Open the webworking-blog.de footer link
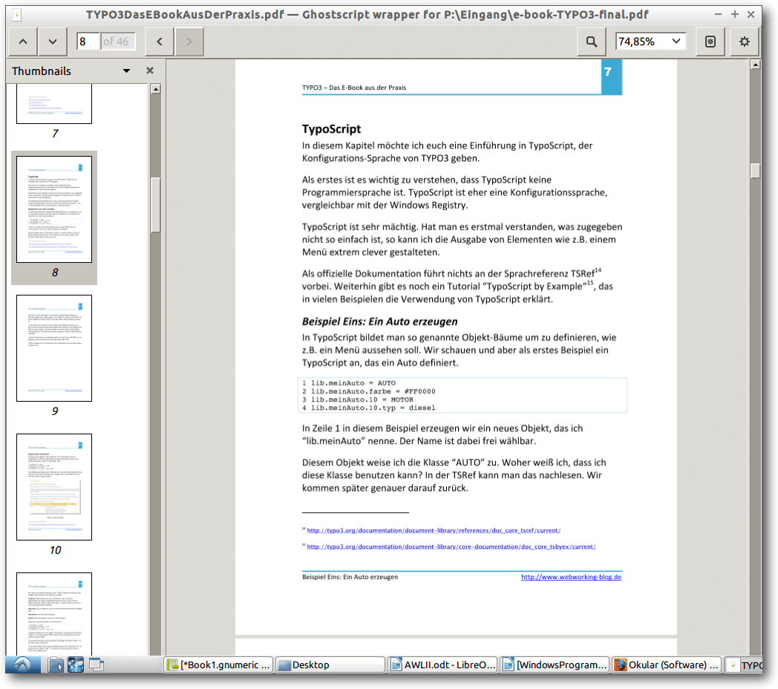778x689 pixels. coord(571,577)
